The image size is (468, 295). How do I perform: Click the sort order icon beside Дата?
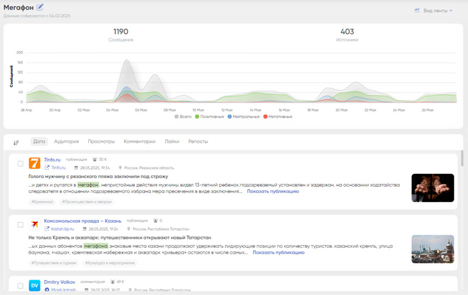click(16, 142)
